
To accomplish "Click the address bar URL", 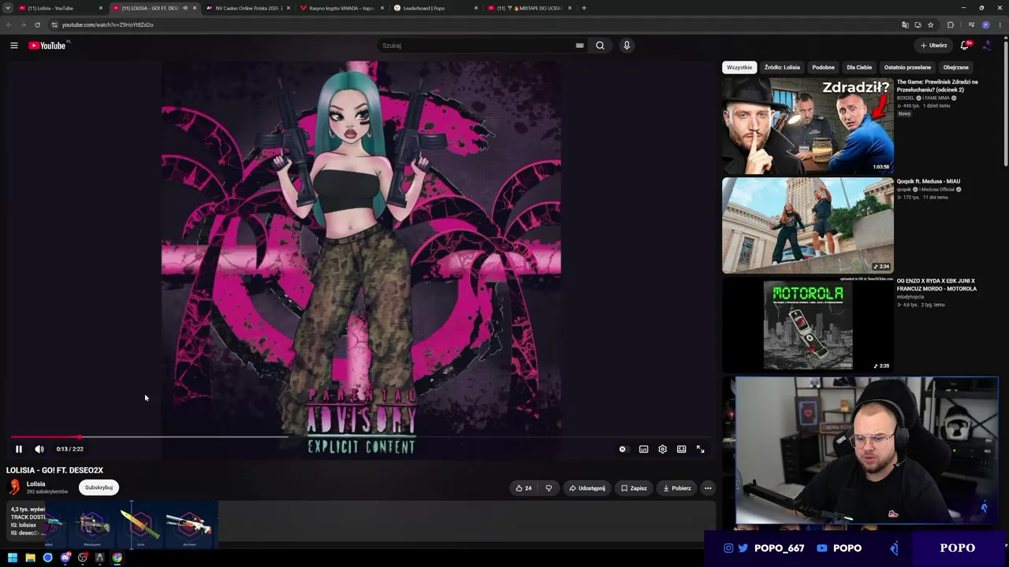I will coord(107,24).
